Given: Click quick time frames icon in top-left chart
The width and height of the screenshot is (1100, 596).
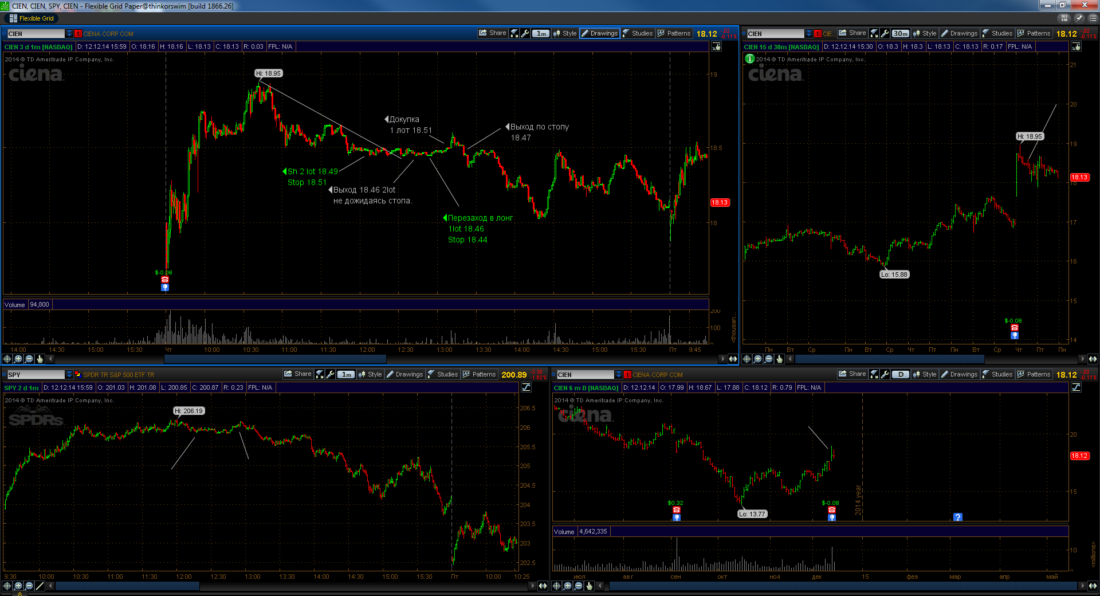Looking at the screenshot, I should click(514, 33).
